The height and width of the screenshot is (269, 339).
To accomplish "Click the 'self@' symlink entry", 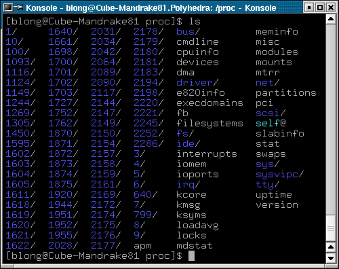I will 271,123.
